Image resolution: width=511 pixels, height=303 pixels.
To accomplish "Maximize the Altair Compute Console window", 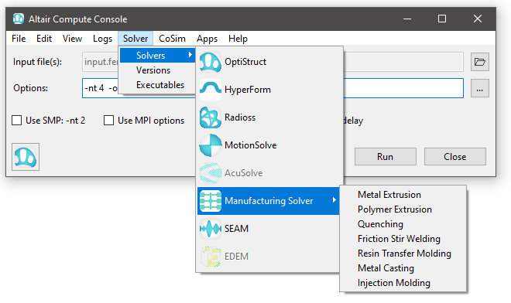I will 442,19.
